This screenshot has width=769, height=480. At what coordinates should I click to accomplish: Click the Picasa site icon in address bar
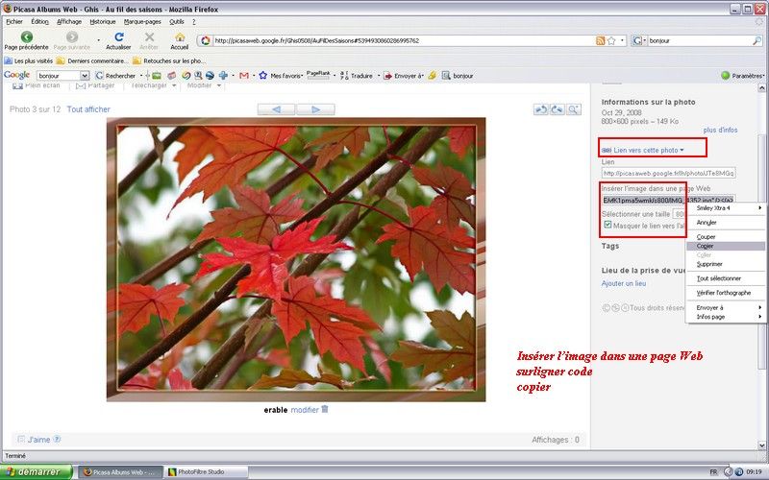pyautogui.click(x=206, y=40)
